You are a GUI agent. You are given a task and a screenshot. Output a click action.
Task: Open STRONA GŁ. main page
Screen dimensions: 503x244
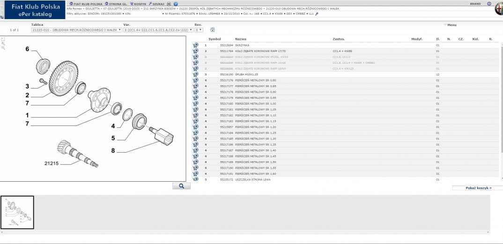116,4
